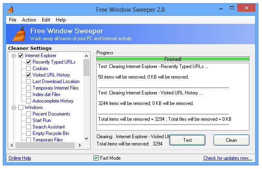262x169 pixels.
Task: Click the tree scroll up arrow
Action: [86, 56]
